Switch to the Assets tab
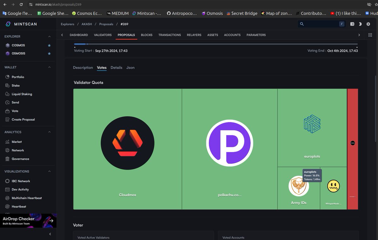Image resolution: width=378 pixels, height=240 pixels. click(x=213, y=35)
